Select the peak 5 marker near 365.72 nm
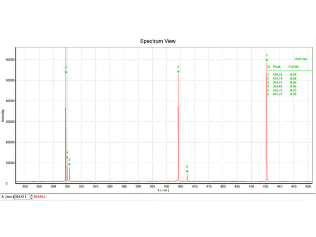Viewport: 316px width, 237px height. click(x=69, y=163)
